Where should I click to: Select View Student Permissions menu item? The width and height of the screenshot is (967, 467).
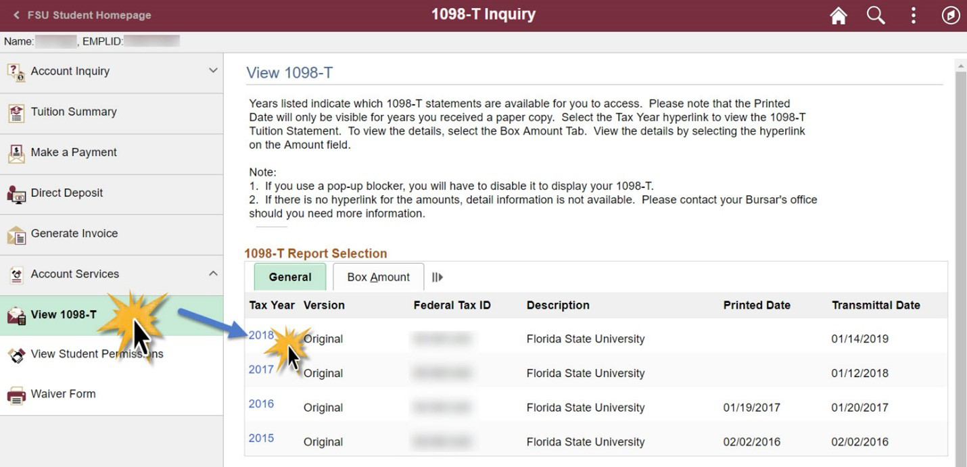tap(97, 354)
